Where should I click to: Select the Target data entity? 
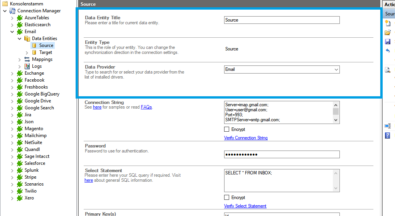(46, 52)
